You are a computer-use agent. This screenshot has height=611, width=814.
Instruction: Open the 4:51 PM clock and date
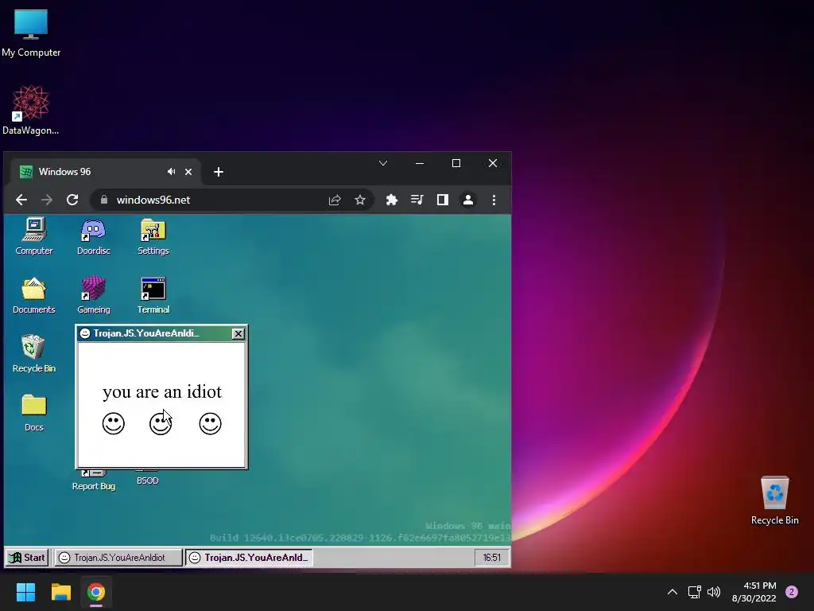click(754, 592)
